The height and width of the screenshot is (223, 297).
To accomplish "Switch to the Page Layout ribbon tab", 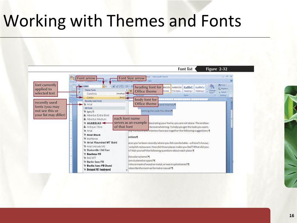I will (102, 81).
